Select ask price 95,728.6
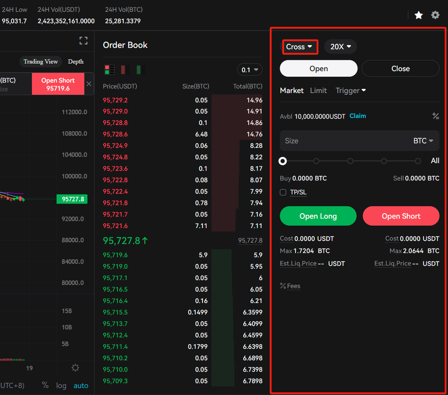This screenshot has height=395, width=448. click(x=115, y=134)
